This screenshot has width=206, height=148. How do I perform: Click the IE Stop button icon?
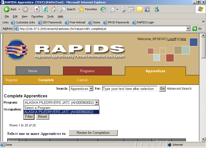click(x=37, y=9)
